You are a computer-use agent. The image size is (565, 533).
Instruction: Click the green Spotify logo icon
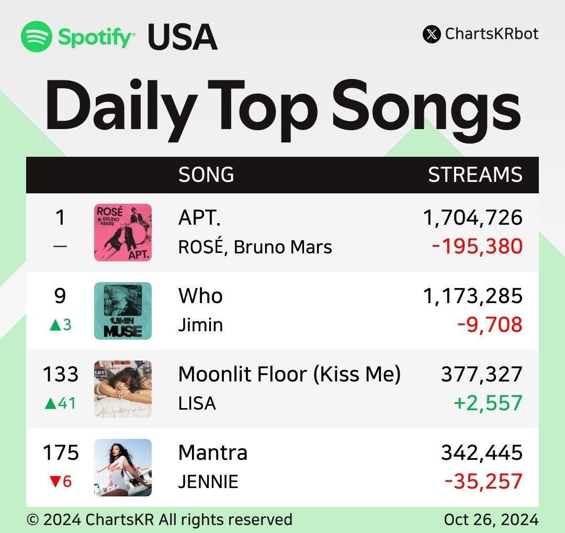(37, 37)
